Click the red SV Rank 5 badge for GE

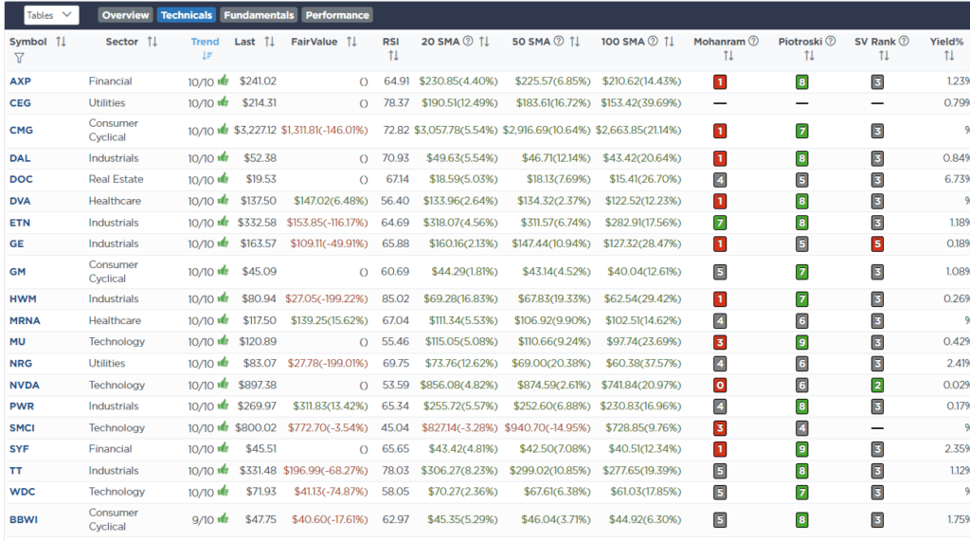[877, 243]
